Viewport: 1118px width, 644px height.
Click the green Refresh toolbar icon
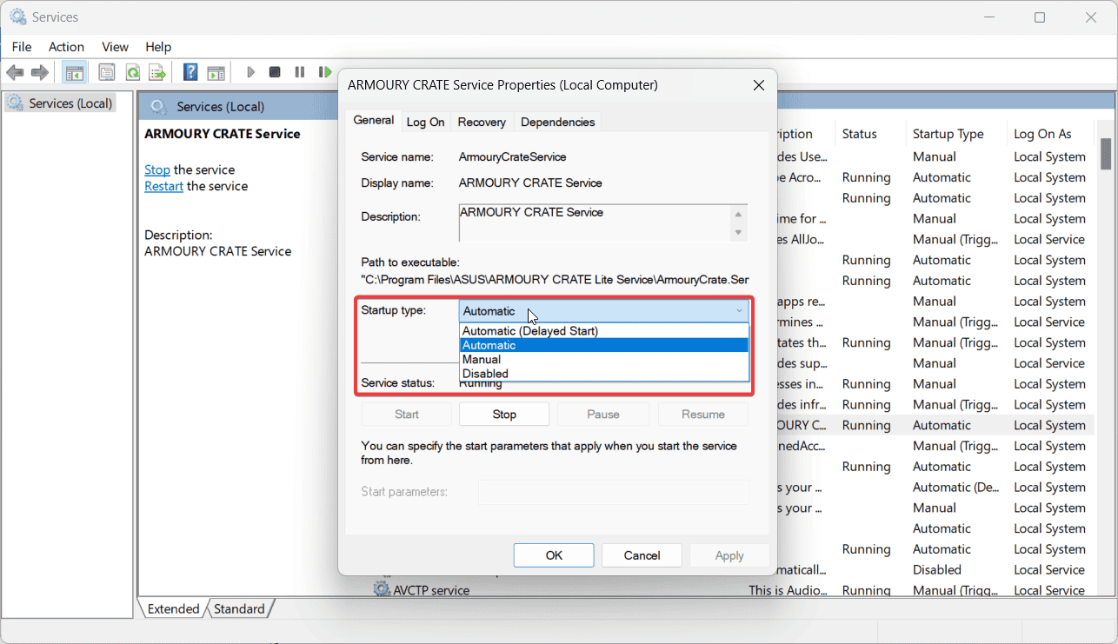tap(132, 72)
